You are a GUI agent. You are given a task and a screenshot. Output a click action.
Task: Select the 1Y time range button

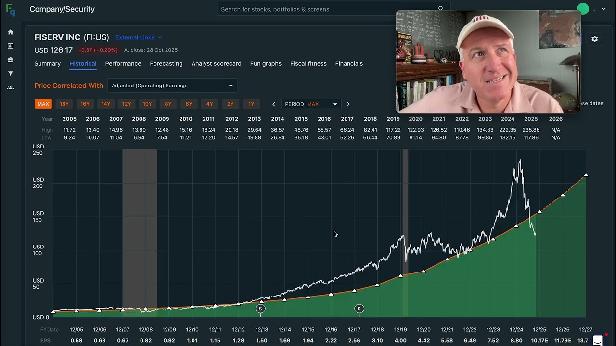(251, 104)
